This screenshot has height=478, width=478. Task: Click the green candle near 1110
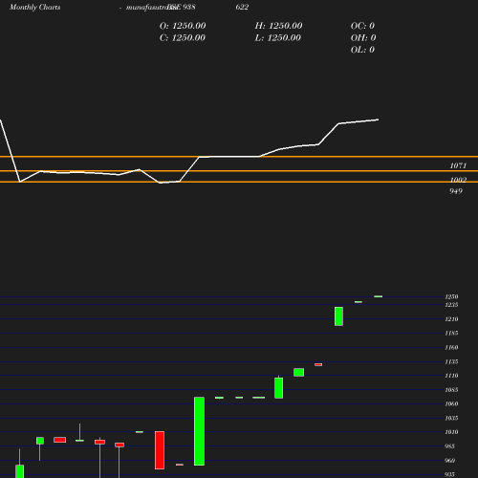coord(279,388)
